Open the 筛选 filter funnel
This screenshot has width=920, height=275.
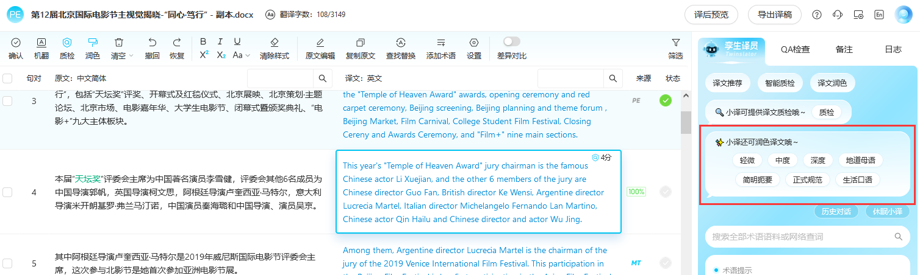click(x=675, y=48)
